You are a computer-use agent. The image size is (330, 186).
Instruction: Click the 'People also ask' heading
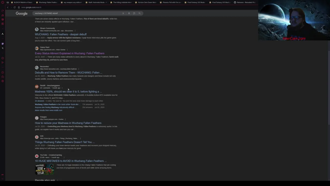click(45, 180)
